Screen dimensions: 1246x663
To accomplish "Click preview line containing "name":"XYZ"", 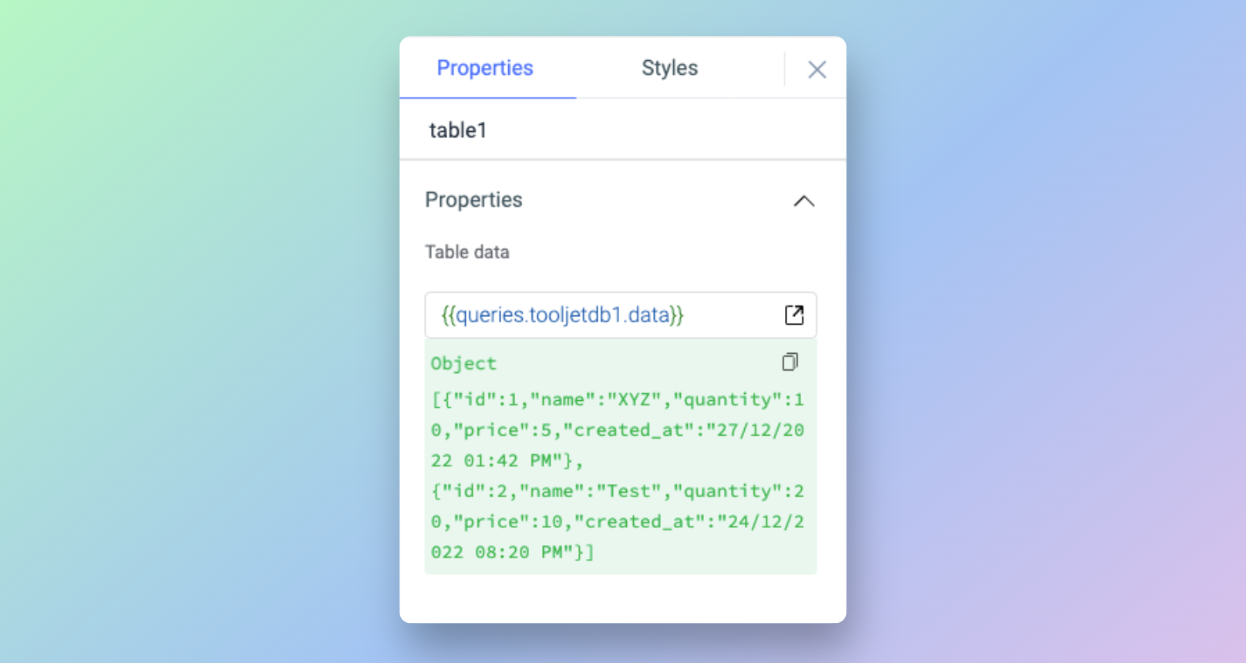I will pos(617,399).
